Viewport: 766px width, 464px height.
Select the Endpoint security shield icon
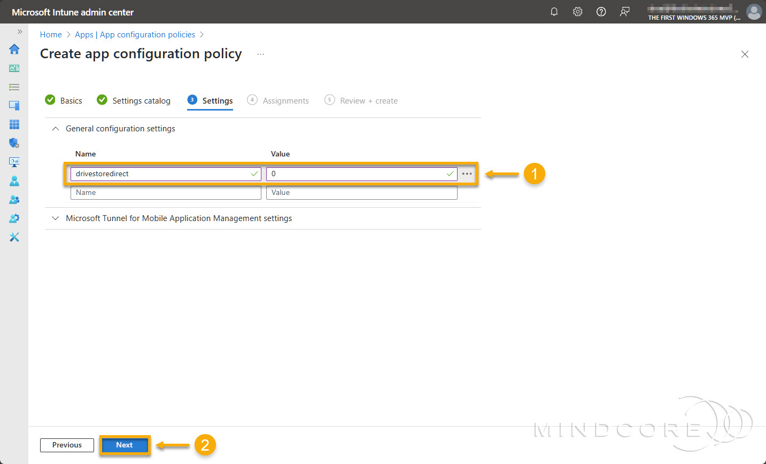pyautogui.click(x=14, y=143)
